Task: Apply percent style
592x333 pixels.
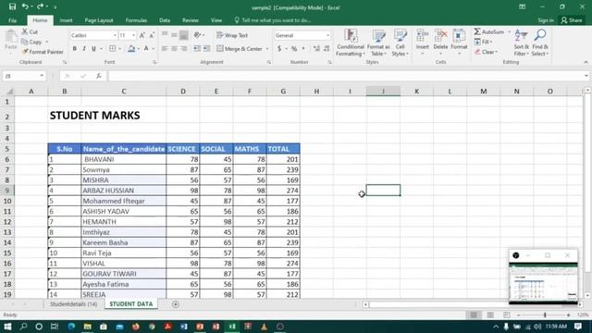Action: 294,49
